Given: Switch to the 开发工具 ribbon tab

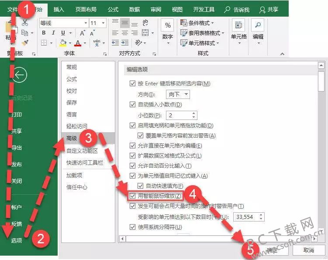Looking at the screenshot, I should 204,10.
